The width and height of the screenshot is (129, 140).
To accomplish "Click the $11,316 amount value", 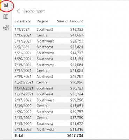I will (77, 129).
